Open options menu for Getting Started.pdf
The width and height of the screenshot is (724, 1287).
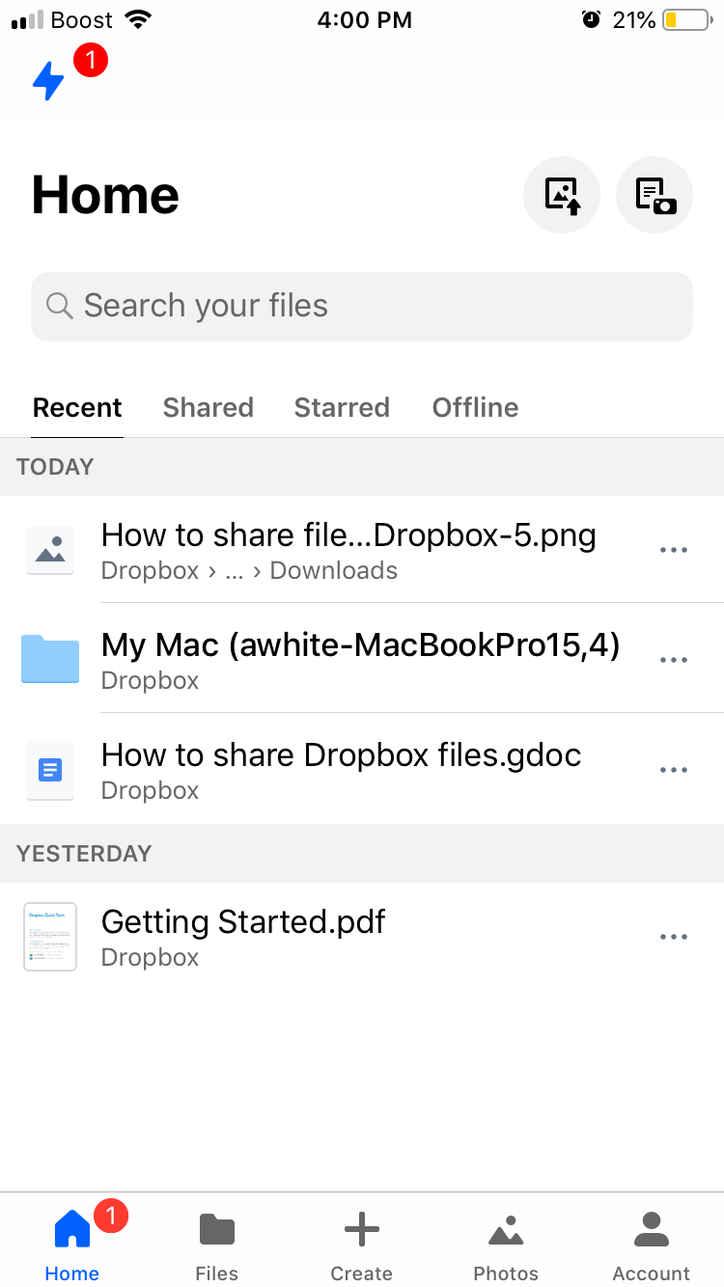coord(673,936)
